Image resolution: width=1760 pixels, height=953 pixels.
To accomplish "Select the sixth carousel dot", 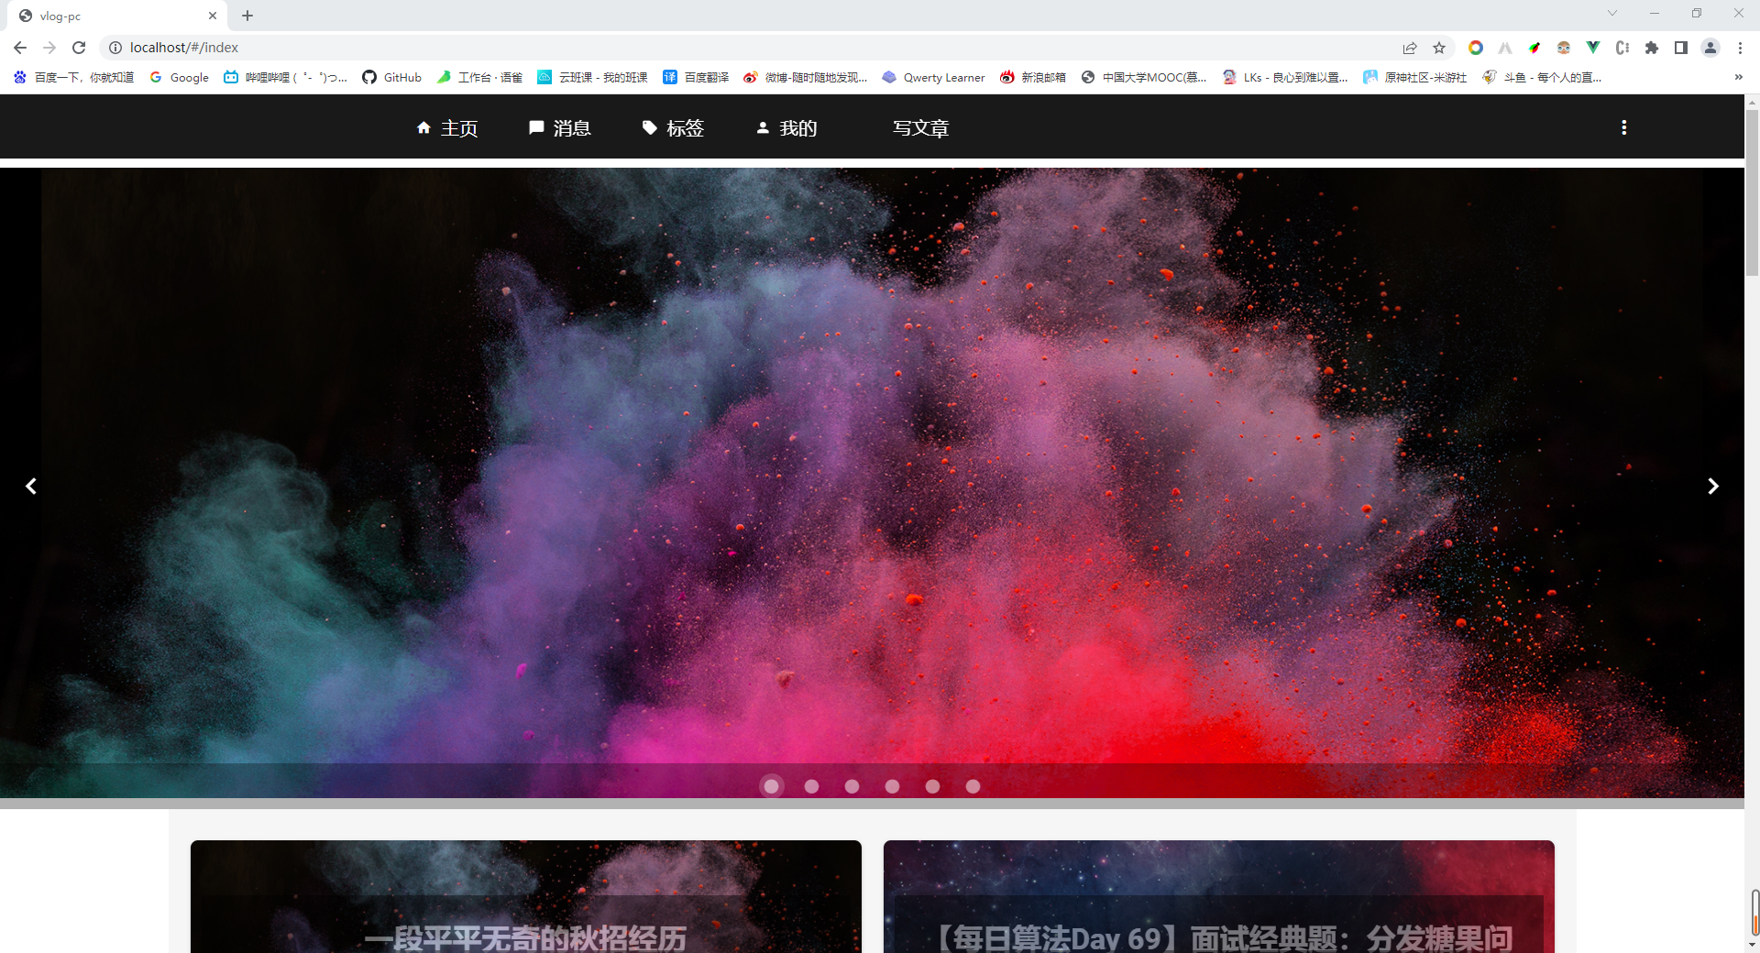I will [973, 786].
